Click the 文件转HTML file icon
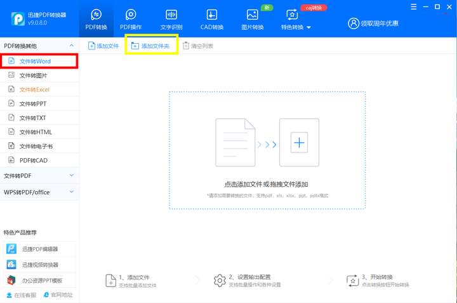This screenshot has height=303, width=457. (11, 131)
